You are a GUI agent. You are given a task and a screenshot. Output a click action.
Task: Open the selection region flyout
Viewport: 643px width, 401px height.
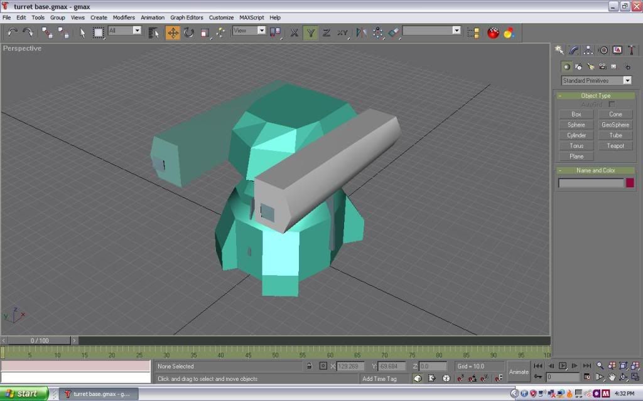(x=99, y=33)
